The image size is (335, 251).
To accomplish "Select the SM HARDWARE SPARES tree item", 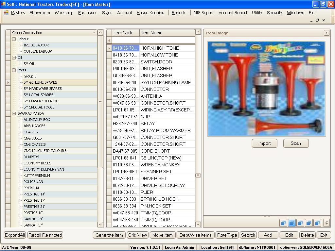I will click(43, 89).
